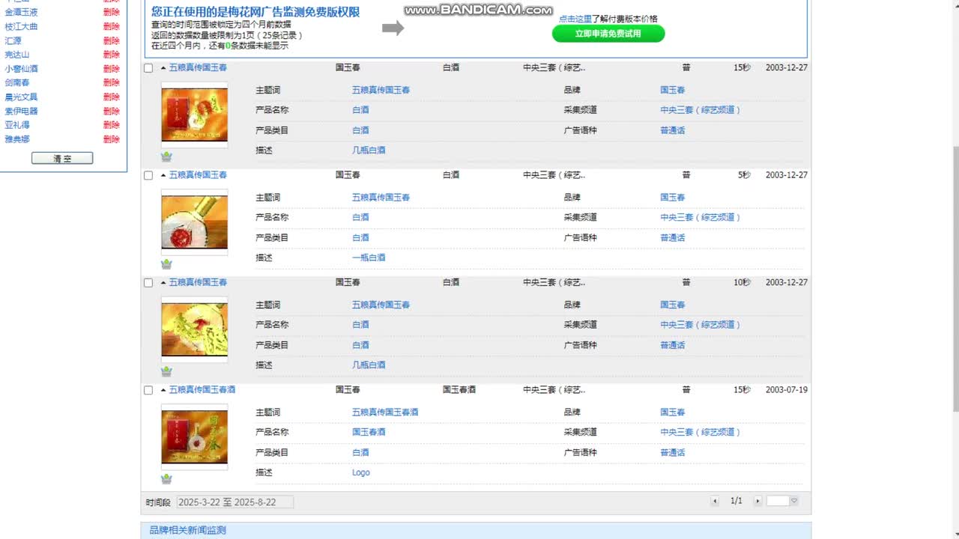Delete 晨光文具 via its 删除 link
Image resolution: width=959 pixels, height=539 pixels.
[x=111, y=97]
